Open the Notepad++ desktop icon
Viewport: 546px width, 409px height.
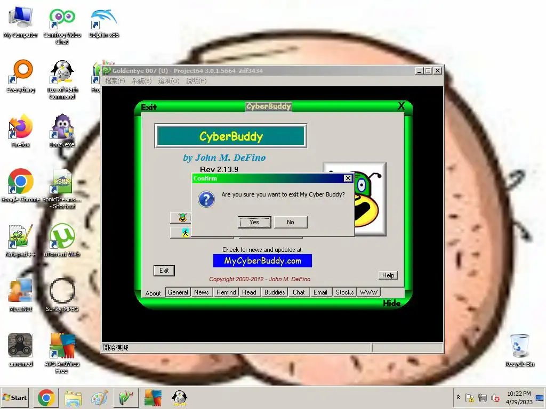click(21, 241)
